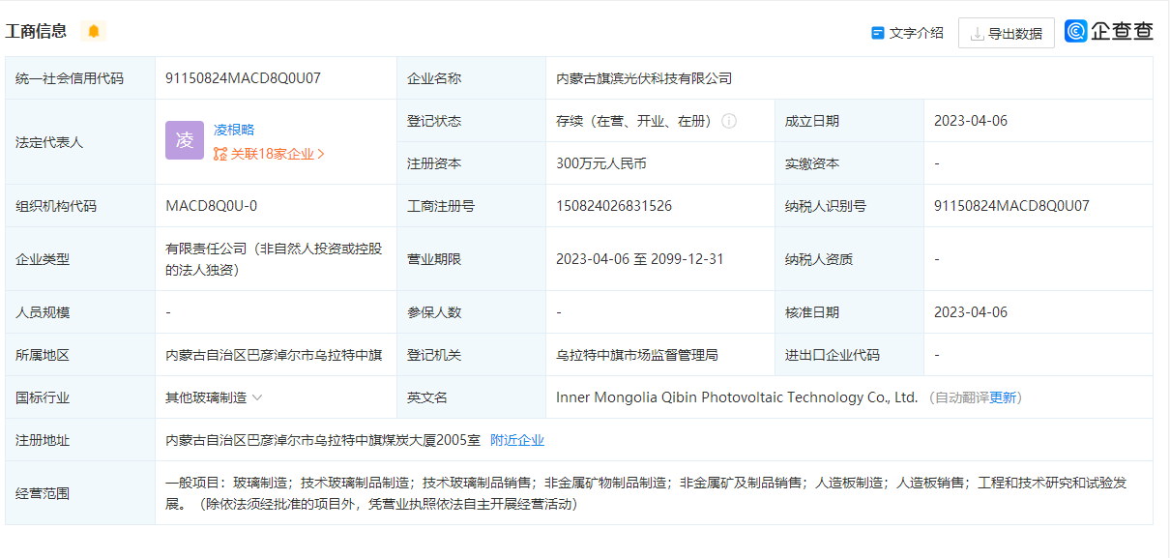Click the 工商信息 section heading
Image resolution: width=1170 pixels, height=558 pixels.
[37, 31]
